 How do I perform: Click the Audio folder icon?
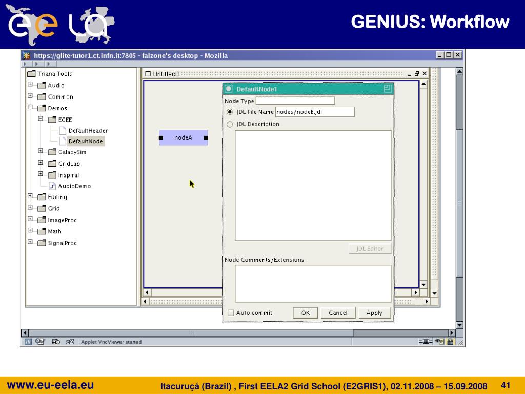point(42,85)
